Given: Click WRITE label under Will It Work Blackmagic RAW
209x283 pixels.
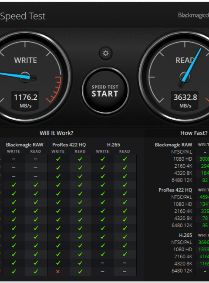Looking at the screenshot, I should coord(13,152).
